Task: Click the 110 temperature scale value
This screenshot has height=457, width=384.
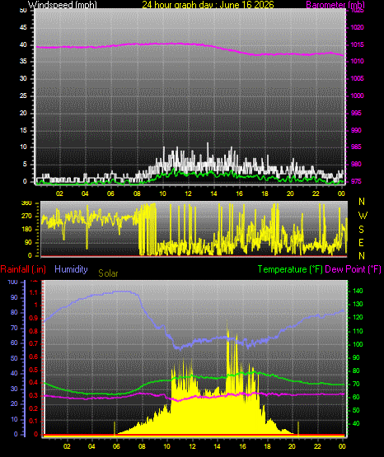Action: click(358, 331)
